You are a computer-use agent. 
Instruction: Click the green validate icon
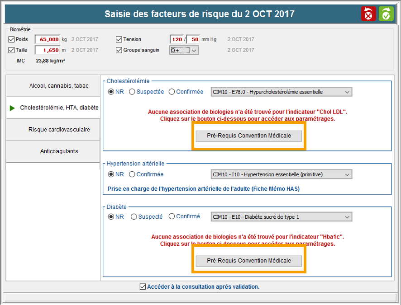(386, 14)
